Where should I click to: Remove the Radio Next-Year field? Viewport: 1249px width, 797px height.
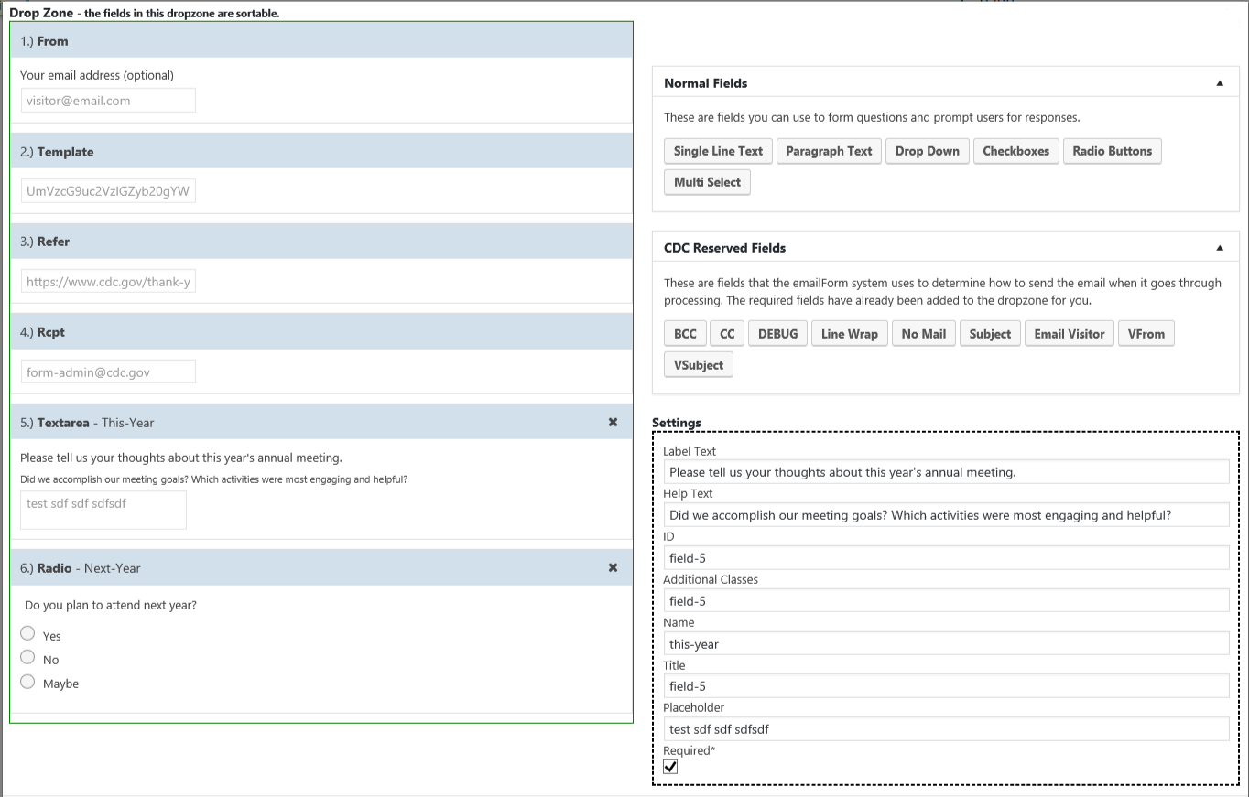point(613,568)
